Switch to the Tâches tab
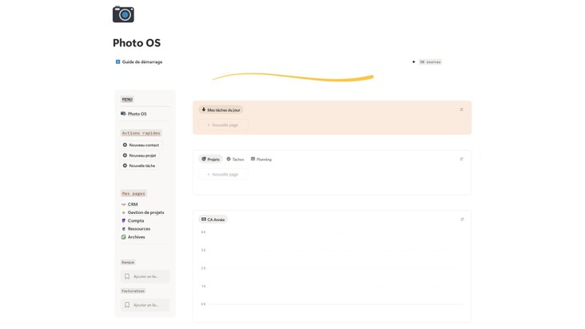The height and width of the screenshot is (329, 585). coord(235,159)
